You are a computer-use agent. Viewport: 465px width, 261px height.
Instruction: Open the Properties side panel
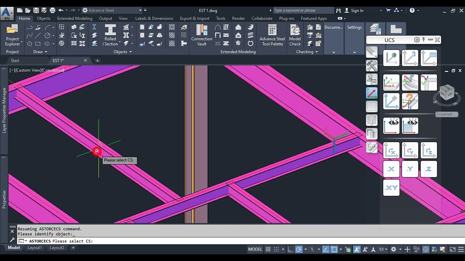[x=4, y=199]
